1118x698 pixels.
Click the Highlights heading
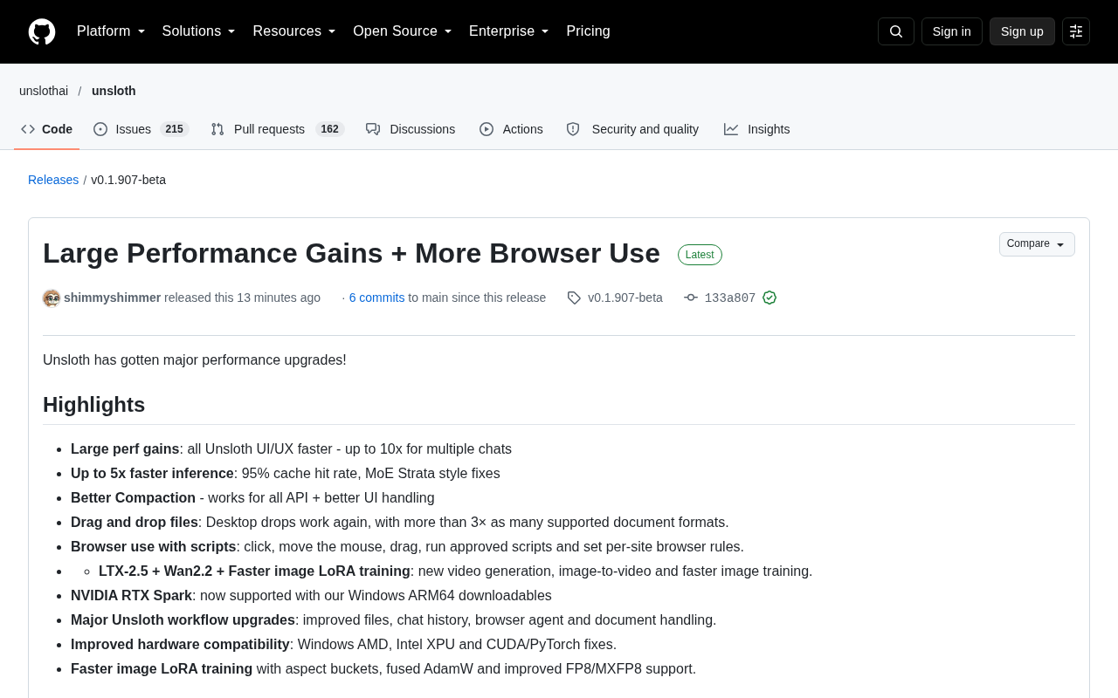pos(93,405)
